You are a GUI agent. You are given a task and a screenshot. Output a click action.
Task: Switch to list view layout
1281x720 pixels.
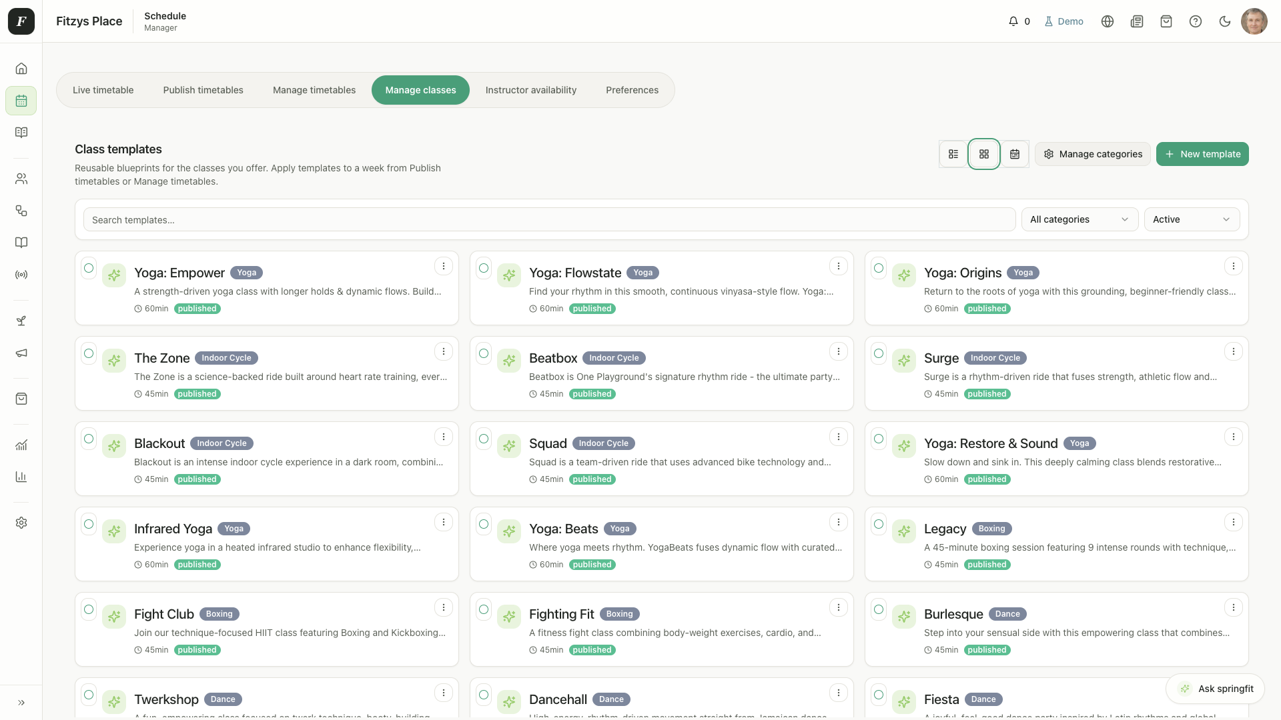pos(953,154)
